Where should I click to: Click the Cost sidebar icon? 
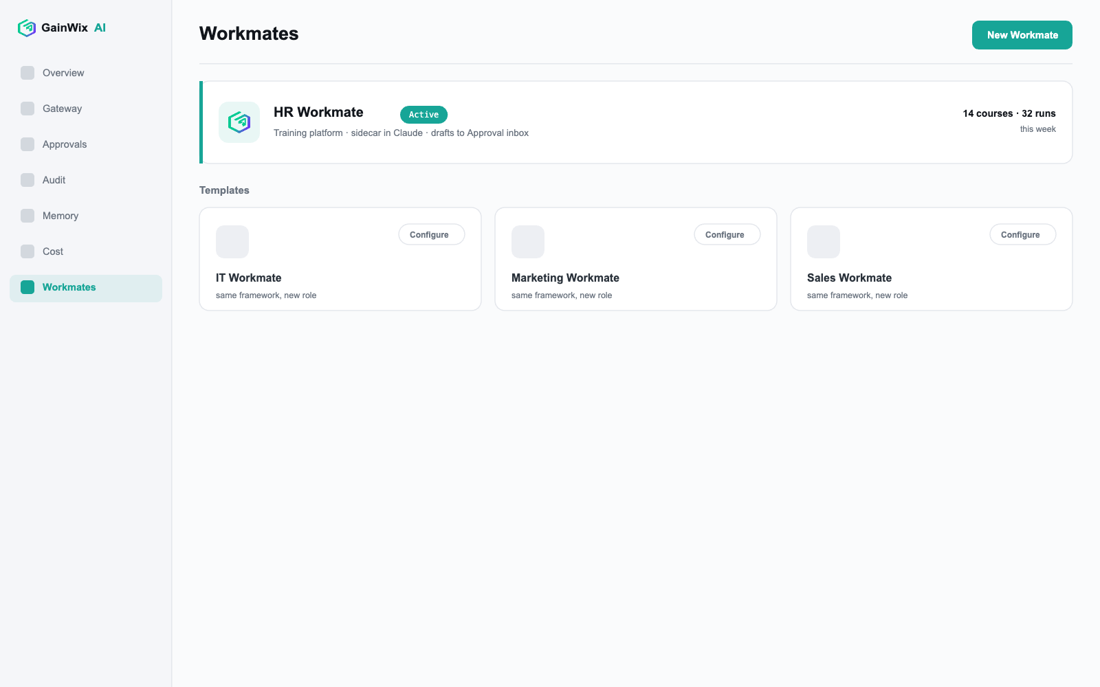[x=27, y=251]
